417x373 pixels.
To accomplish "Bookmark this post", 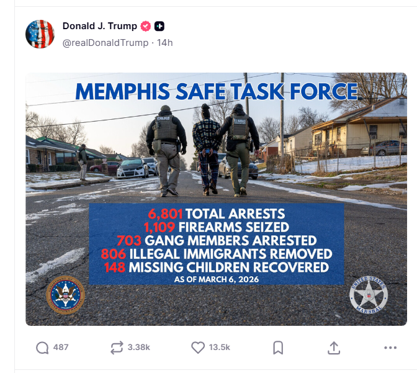I will (278, 348).
